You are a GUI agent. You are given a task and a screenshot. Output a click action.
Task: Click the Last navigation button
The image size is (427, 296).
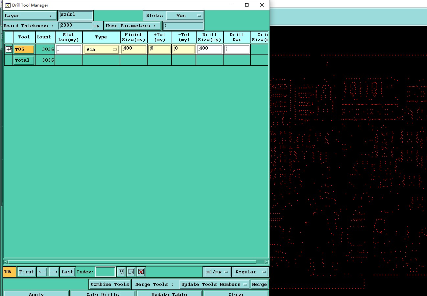[67, 272]
